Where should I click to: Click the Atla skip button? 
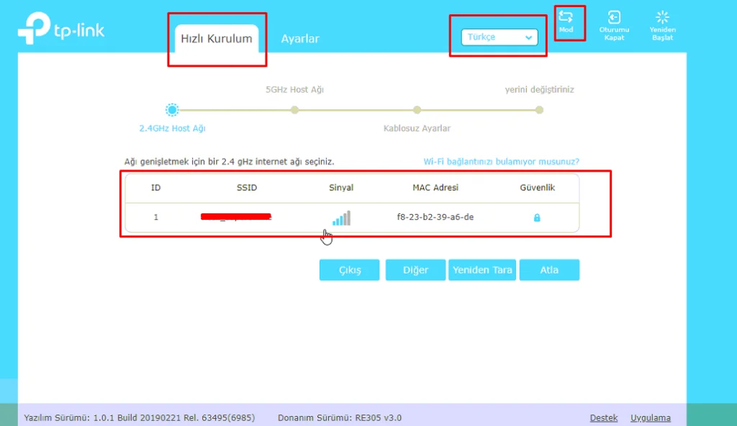[549, 270]
